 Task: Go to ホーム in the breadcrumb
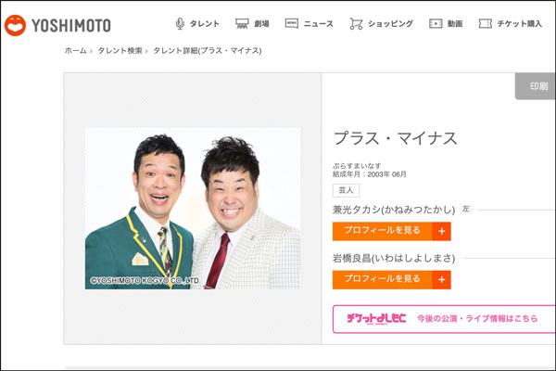click(75, 51)
